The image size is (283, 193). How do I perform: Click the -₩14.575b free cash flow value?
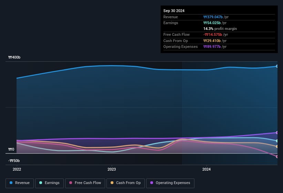213,34
